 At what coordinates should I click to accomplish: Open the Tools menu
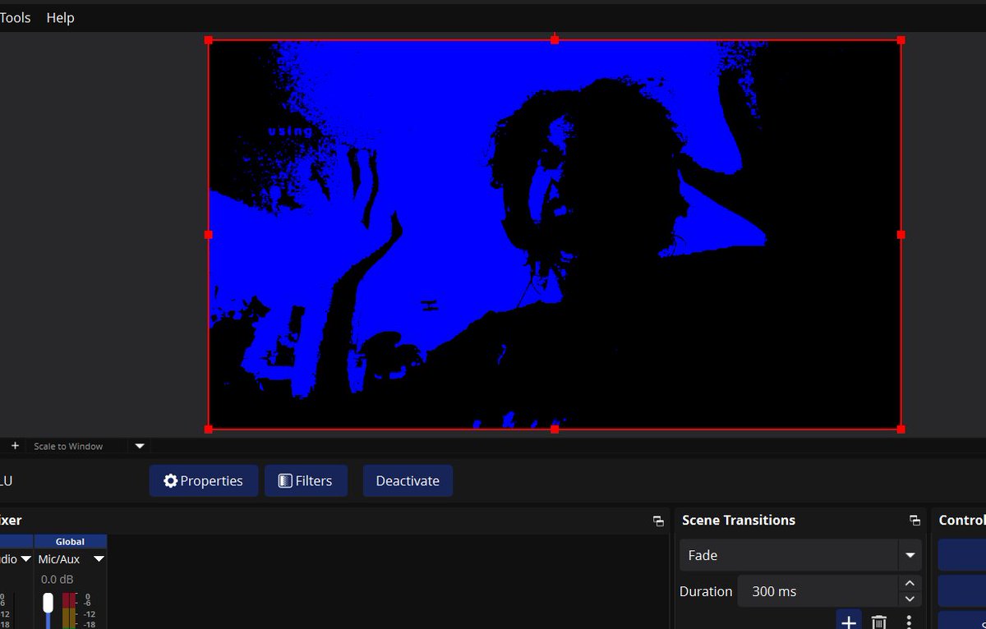tap(15, 17)
